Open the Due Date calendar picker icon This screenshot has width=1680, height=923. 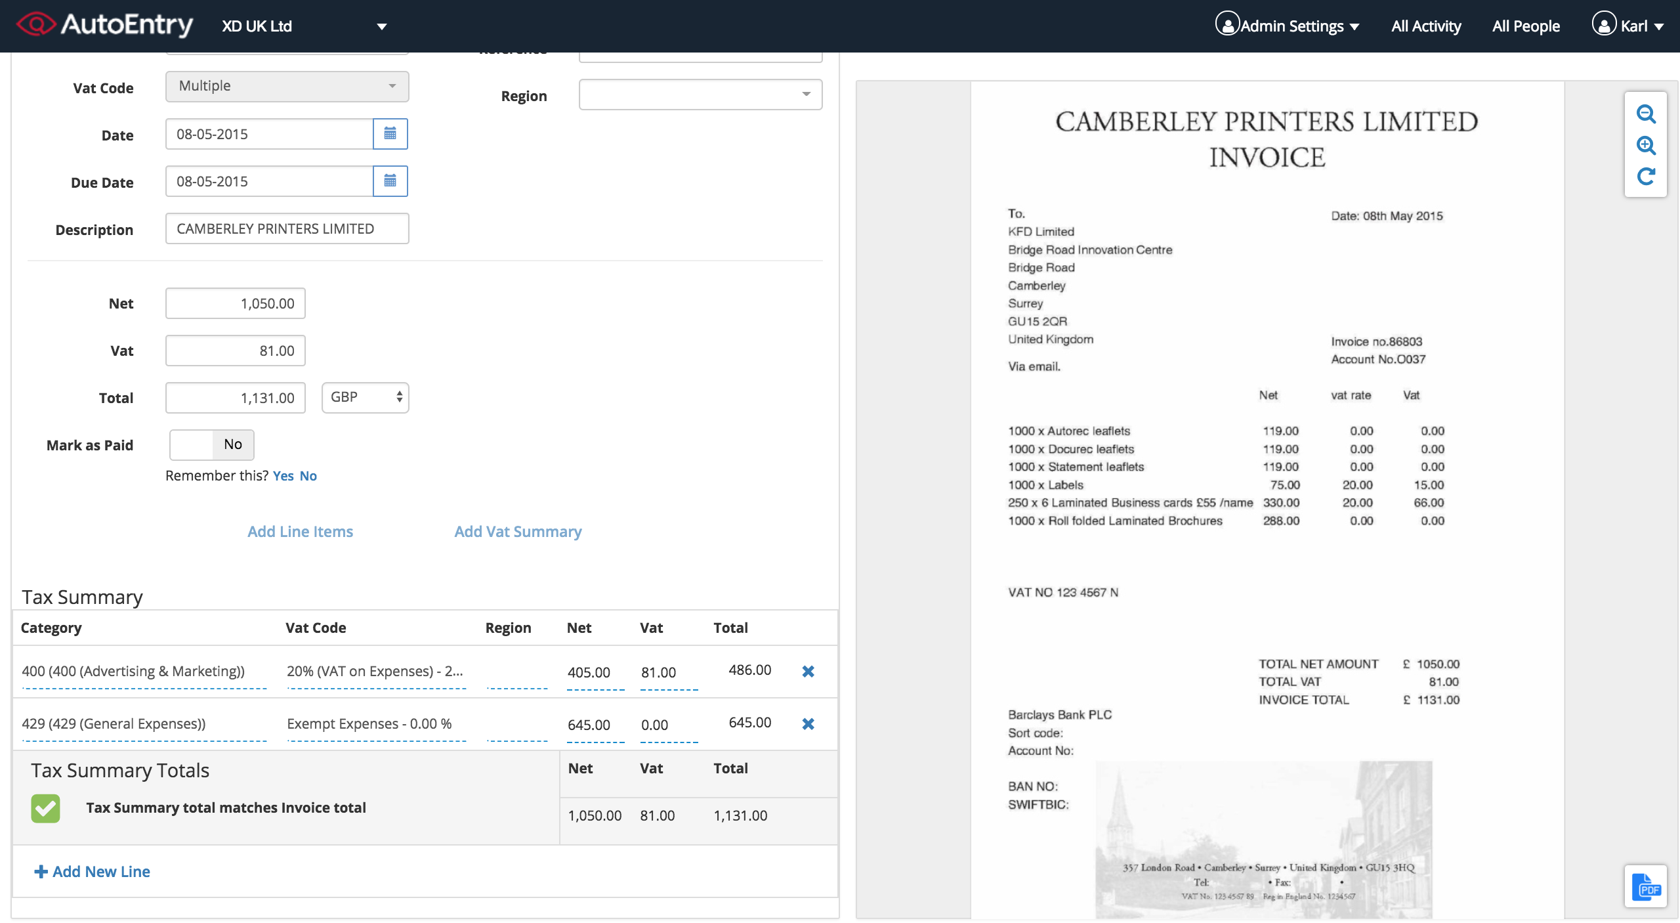[x=390, y=181]
